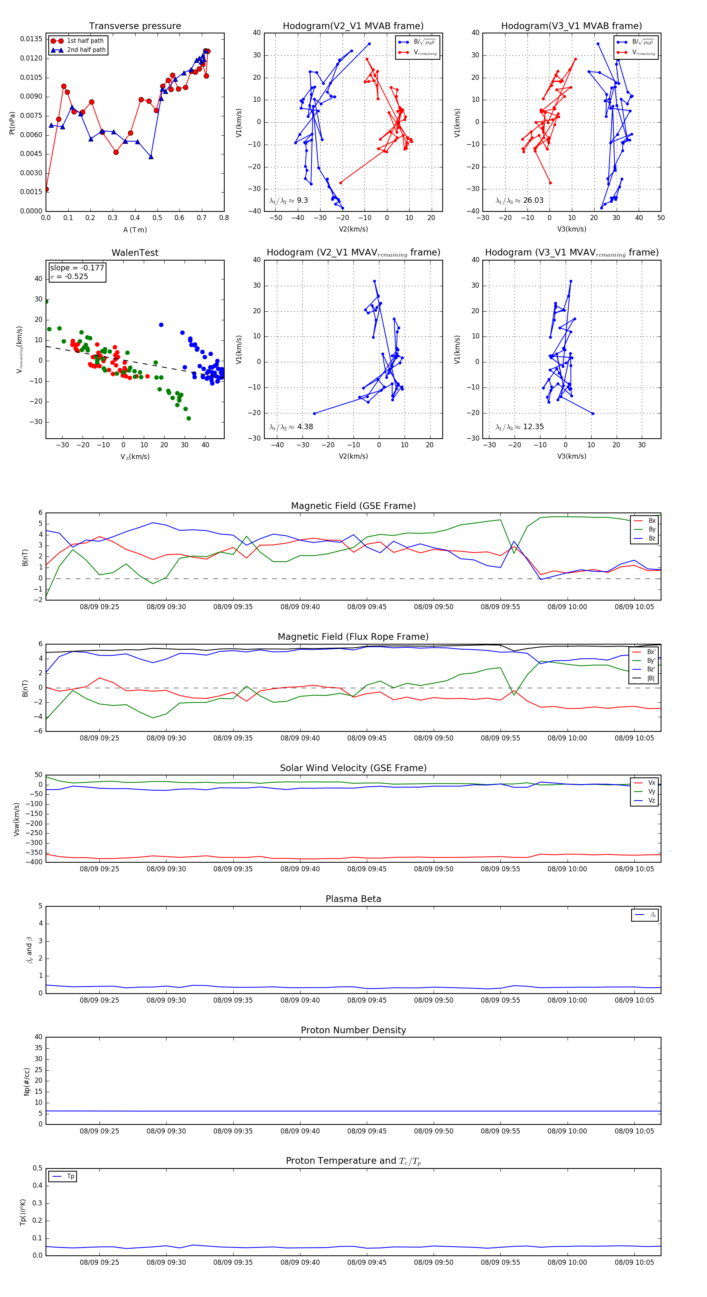Click the "WalenTest" plot title
Viewport: 707px width, 1297px height.
135,253
